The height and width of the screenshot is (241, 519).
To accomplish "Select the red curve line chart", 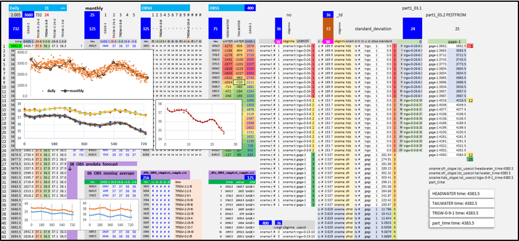I will tap(198, 124).
